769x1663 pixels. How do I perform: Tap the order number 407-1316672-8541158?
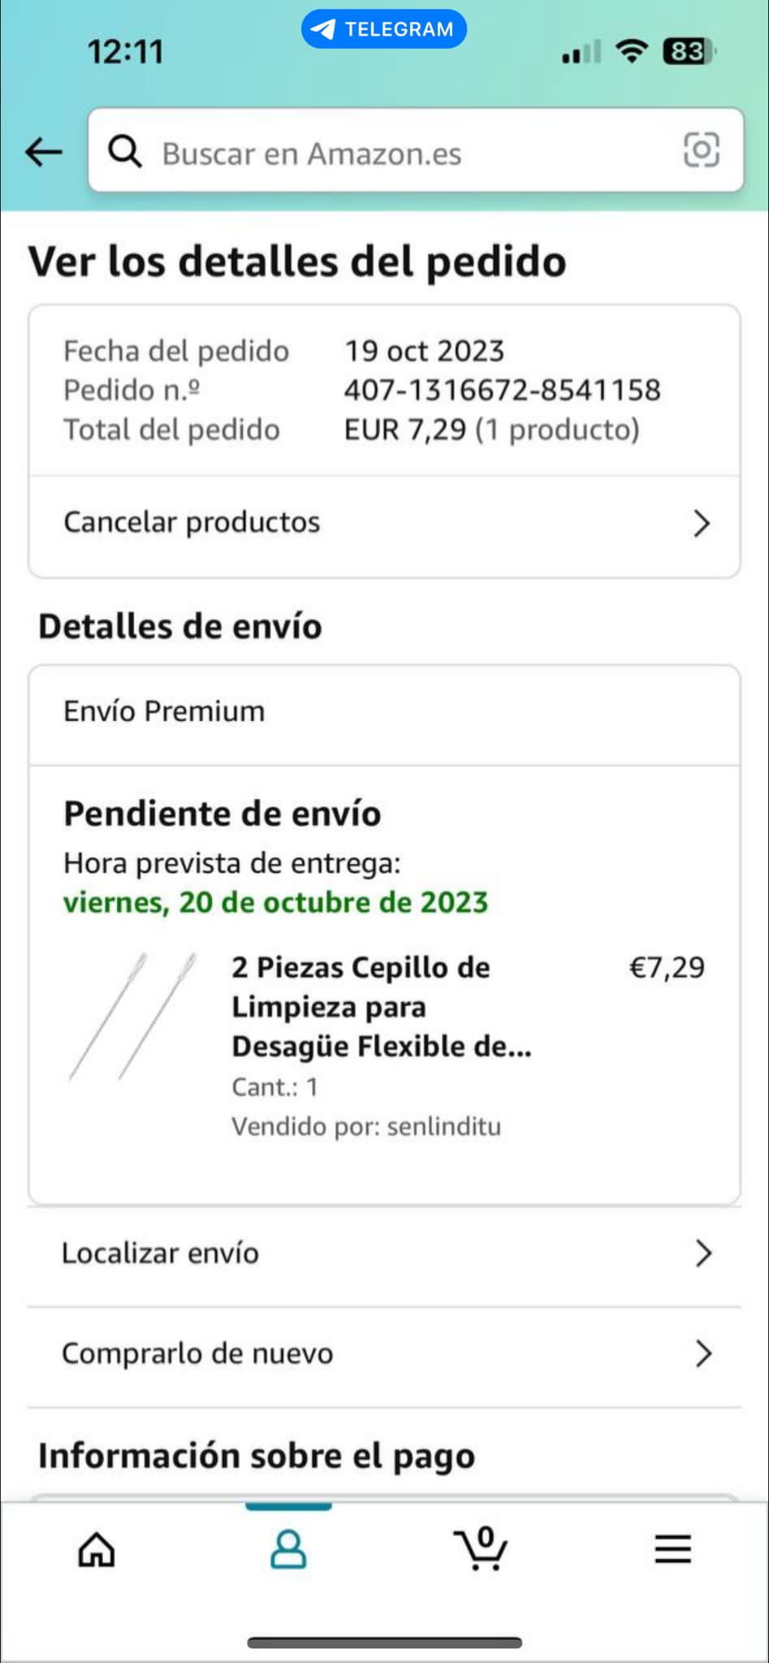(502, 391)
